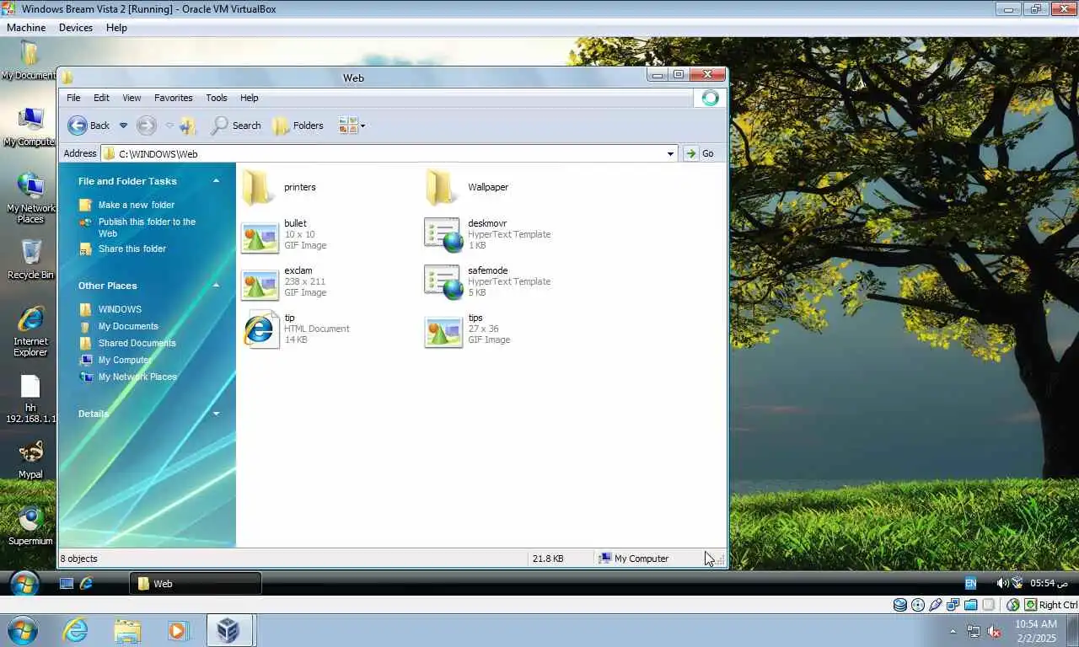This screenshot has width=1079, height=647.
Task: Open the Tools menu
Action: click(x=217, y=98)
